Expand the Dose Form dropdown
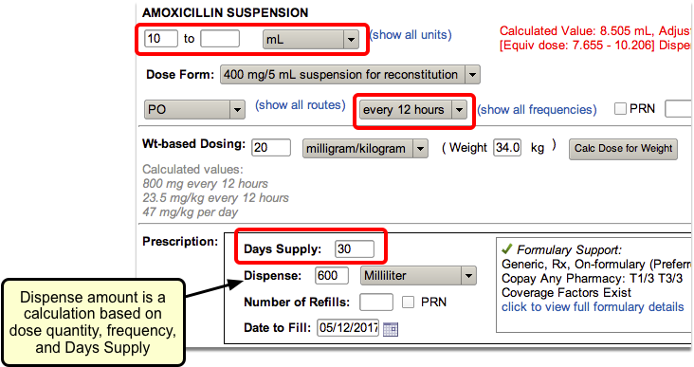This screenshot has width=694, height=367. [x=350, y=75]
